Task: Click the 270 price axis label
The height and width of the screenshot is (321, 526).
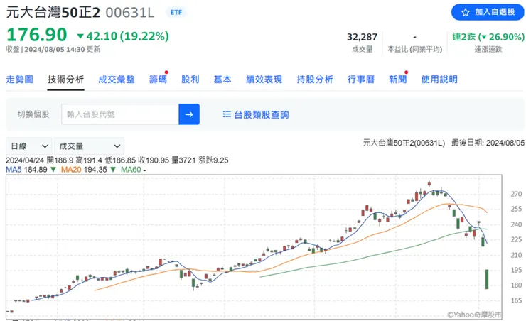Action: (x=516, y=194)
